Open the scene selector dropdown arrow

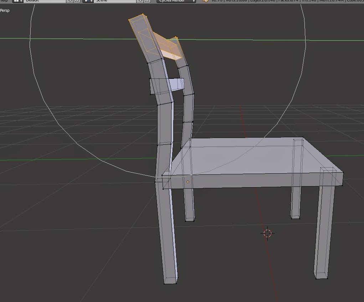coord(91,2)
